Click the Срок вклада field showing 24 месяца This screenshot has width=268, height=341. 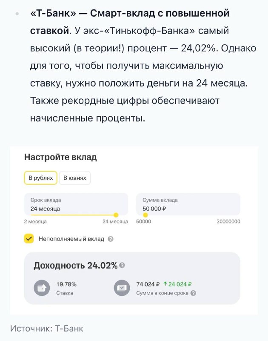tap(76, 204)
